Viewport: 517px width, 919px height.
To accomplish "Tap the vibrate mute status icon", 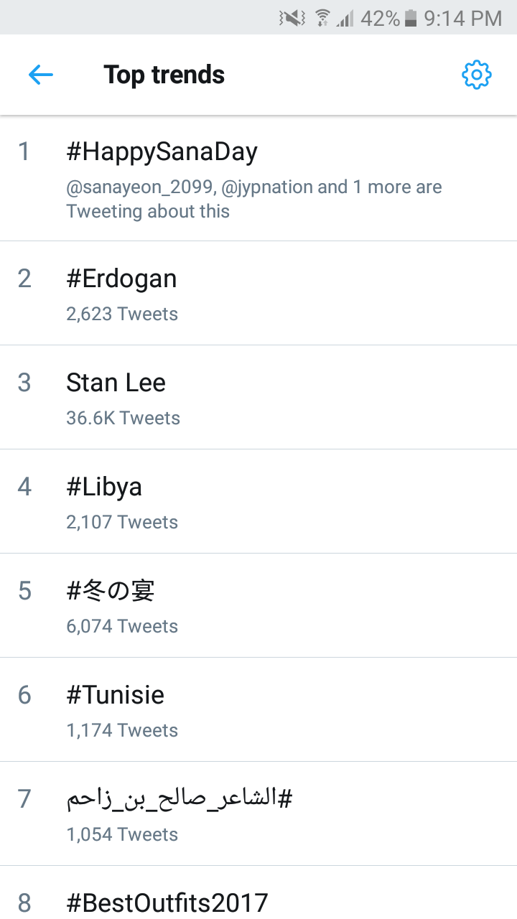I will coord(292,18).
